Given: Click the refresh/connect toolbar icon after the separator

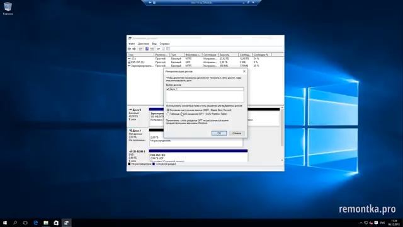Looking at the screenshot, I should point(158,49).
